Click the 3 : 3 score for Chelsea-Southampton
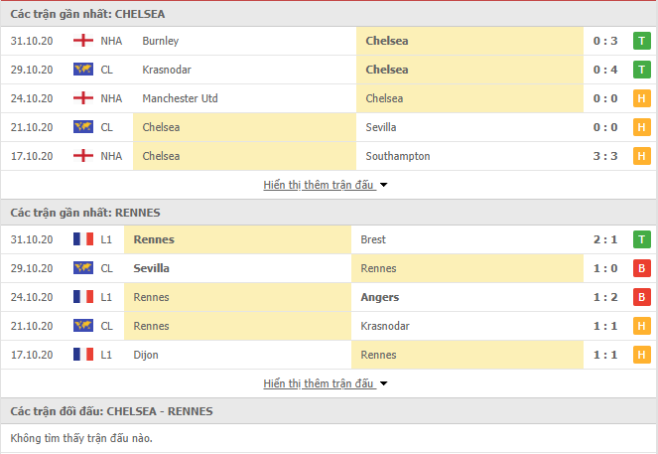658x454 pixels. [x=605, y=156]
